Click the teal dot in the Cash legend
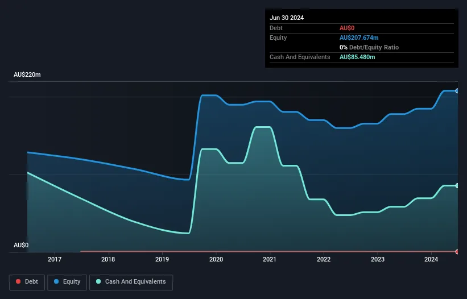The height and width of the screenshot is (299, 467). click(x=98, y=281)
